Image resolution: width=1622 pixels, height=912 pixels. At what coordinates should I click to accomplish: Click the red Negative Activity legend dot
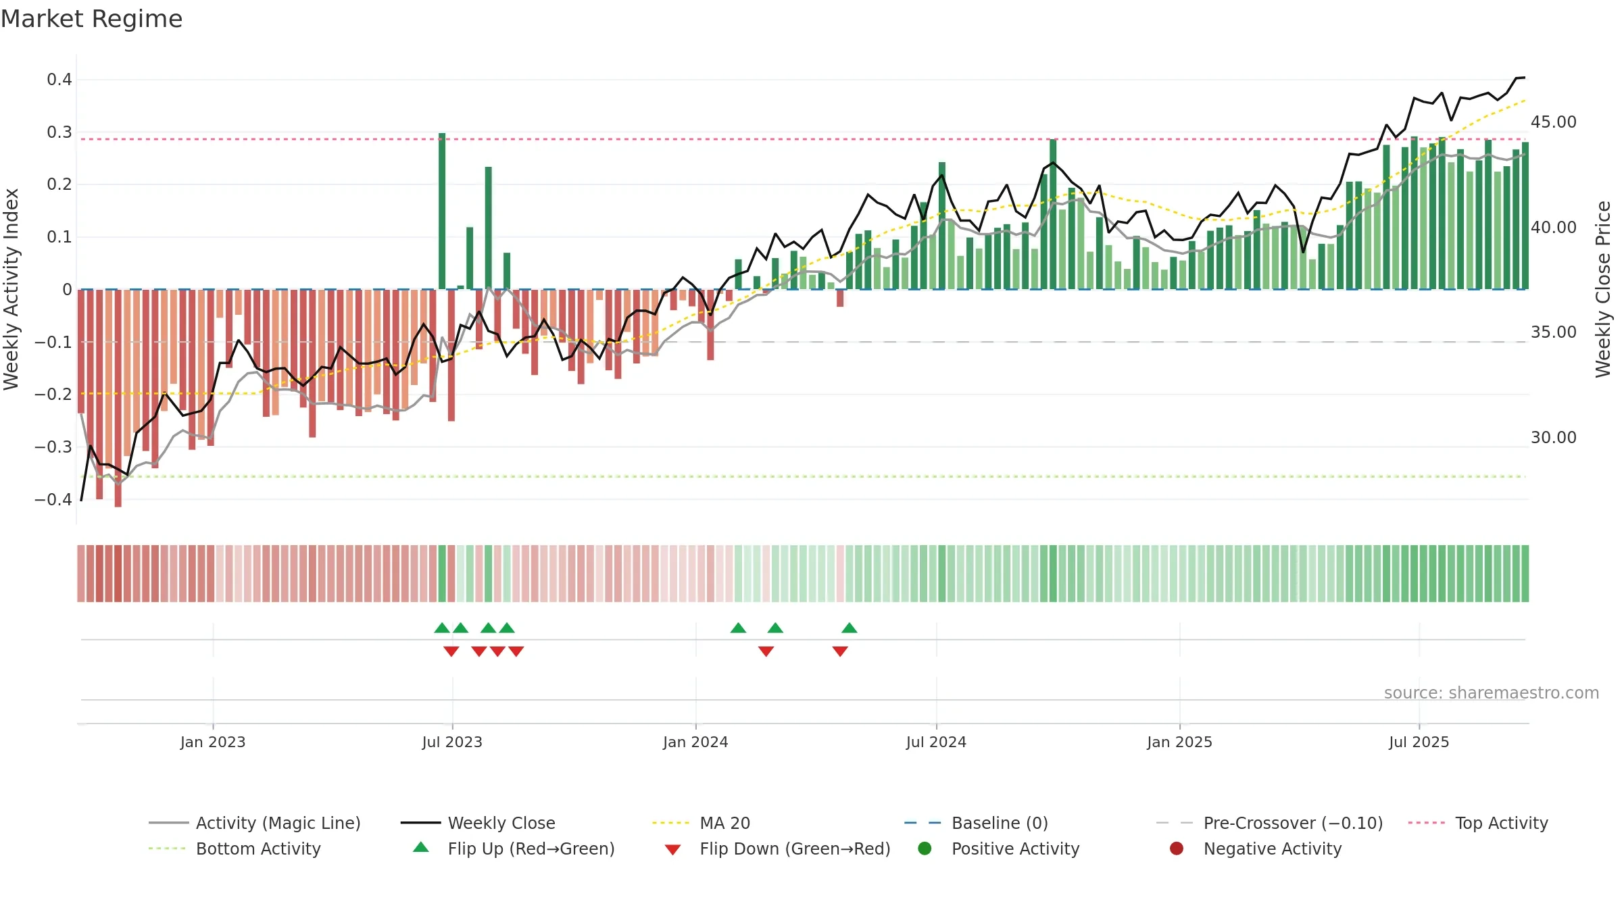[x=1177, y=848]
